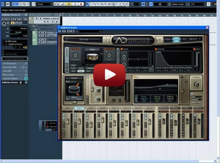This screenshot has width=220, height=163.
Task: Switch to the EDIT page in Addictive Drums
Action: (176, 40)
